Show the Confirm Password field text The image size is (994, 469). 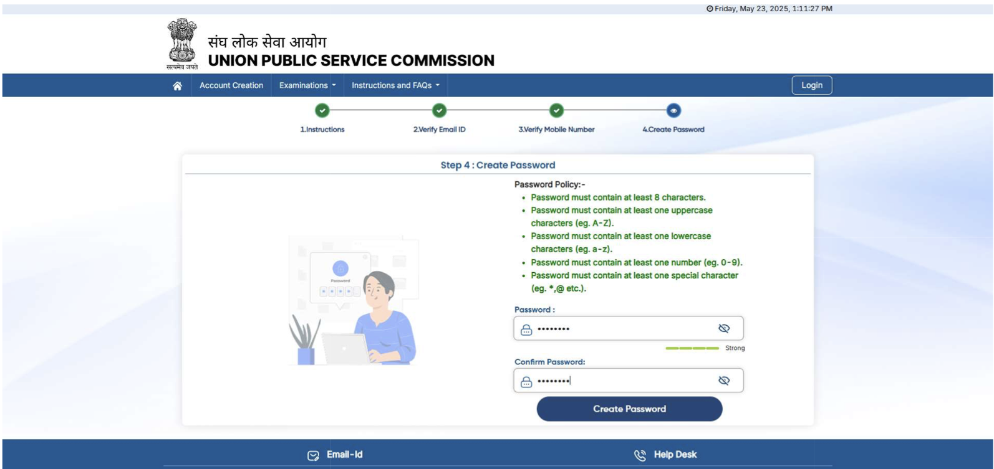(723, 381)
